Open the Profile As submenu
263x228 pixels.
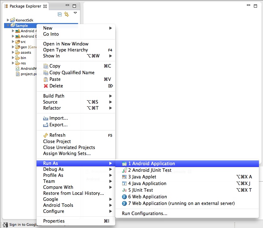coord(76,175)
